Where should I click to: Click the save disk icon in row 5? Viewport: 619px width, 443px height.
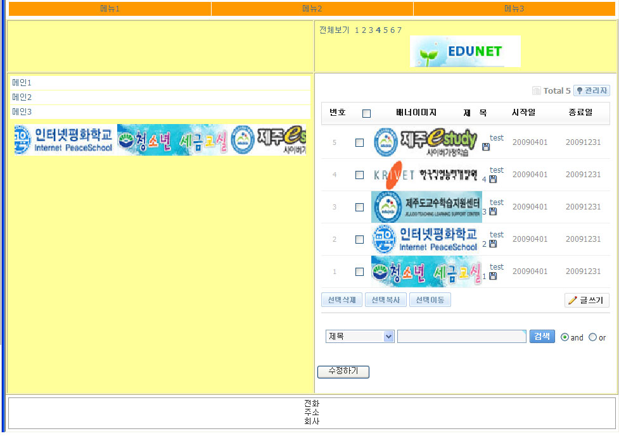pyautogui.click(x=486, y=147)
